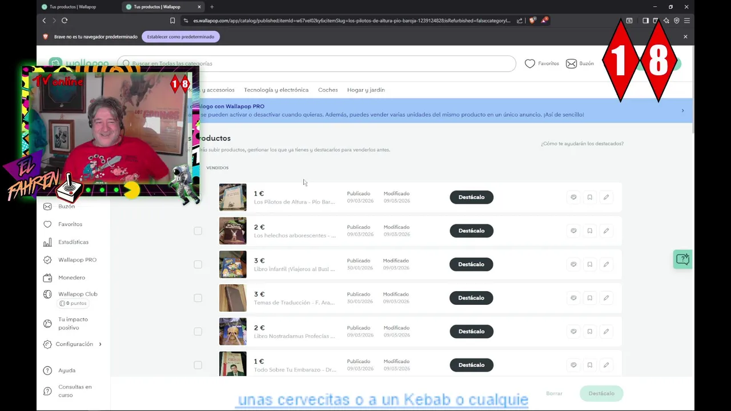Dismiss the default browser notification bar
Image resolution: width=731 pixels, height=411 pixels.
pyautogui.click(x=685, y=37)
